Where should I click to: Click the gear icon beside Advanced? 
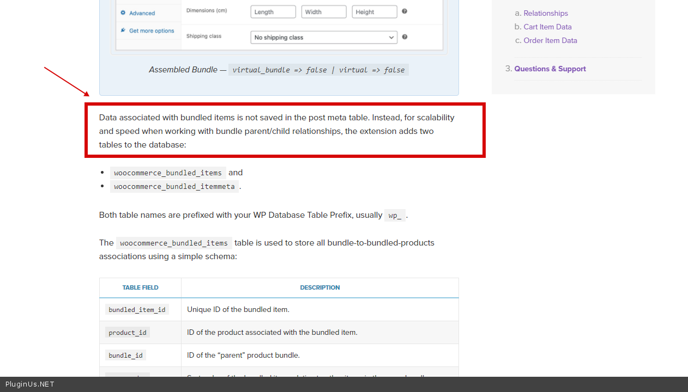123,13
